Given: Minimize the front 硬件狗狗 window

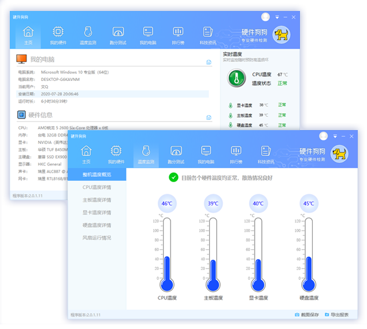Looking at the screenshot, I should (x=343, y=136).
